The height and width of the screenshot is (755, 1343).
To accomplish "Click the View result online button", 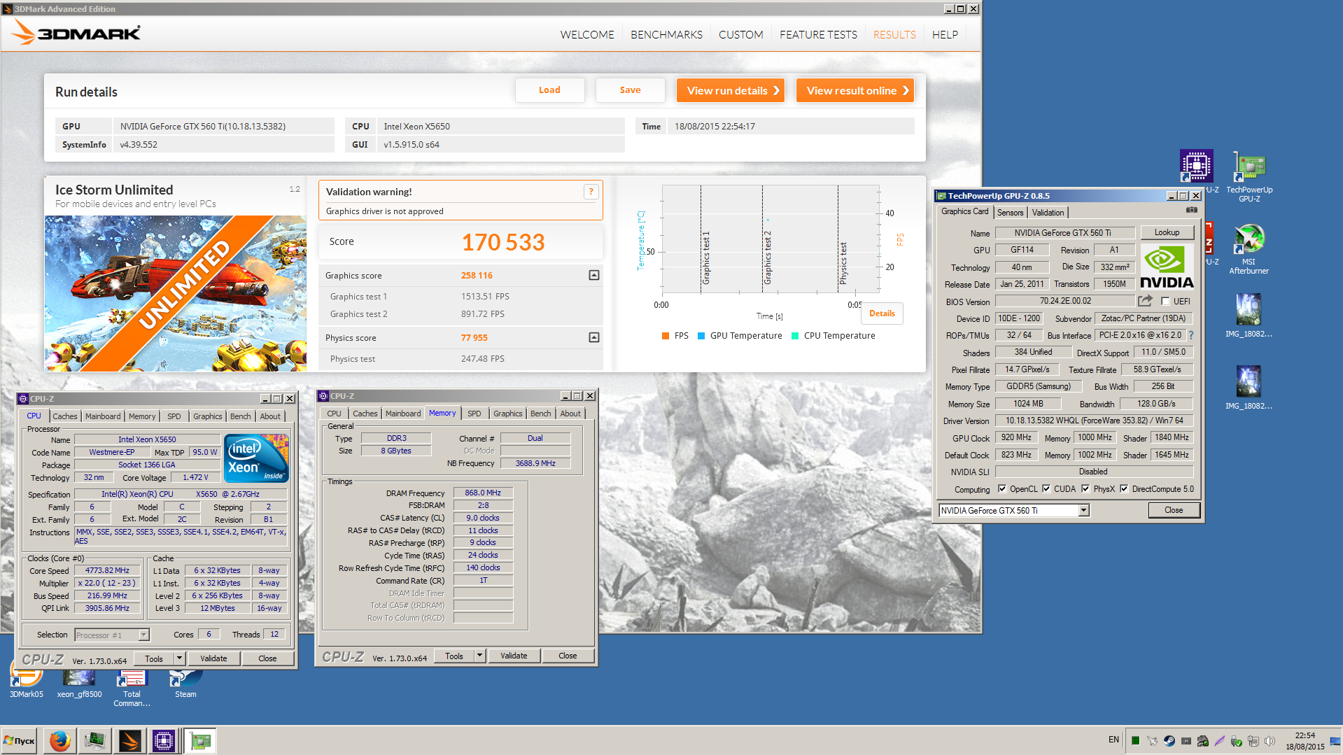I will 855,90.
